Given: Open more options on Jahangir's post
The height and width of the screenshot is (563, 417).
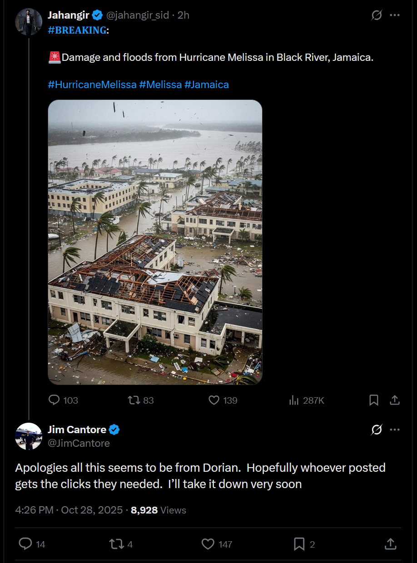Looking at the screenshot, I should point(395,15).
